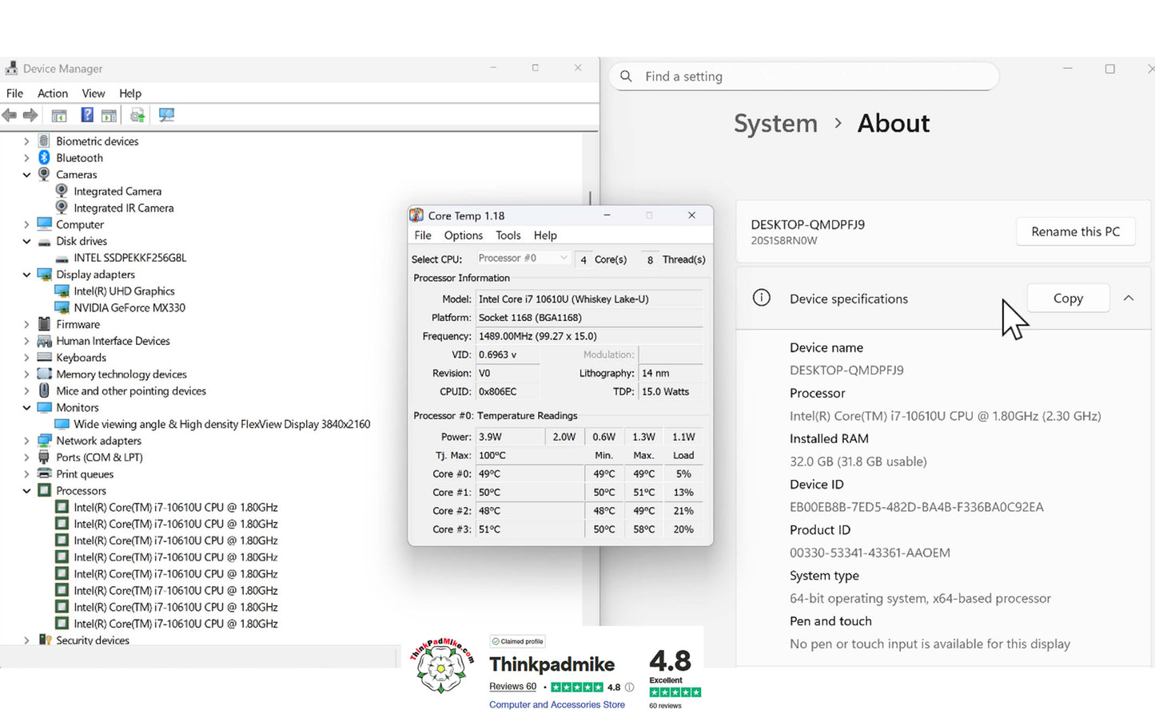The width and height of the screenshot is (1155, 725).
Task: Expand Human Interface Devices chevron
Action: click(x=26, y=341)
